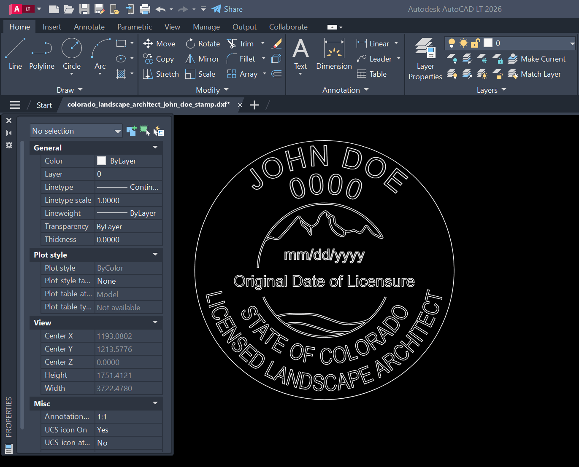
Task: Click the Color ByLayer white swatch
Action: 101,161
